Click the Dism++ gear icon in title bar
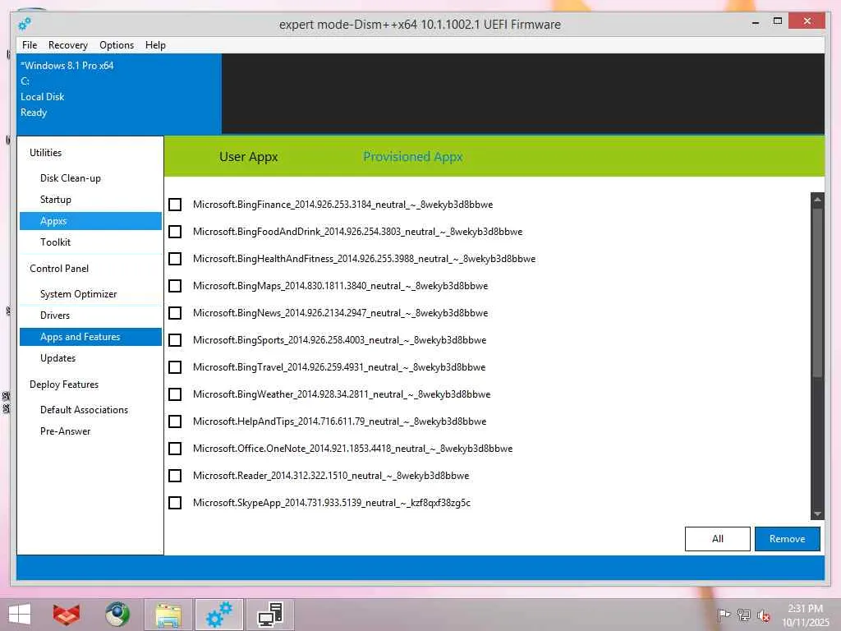841x631 pixels. pos(24,24)
